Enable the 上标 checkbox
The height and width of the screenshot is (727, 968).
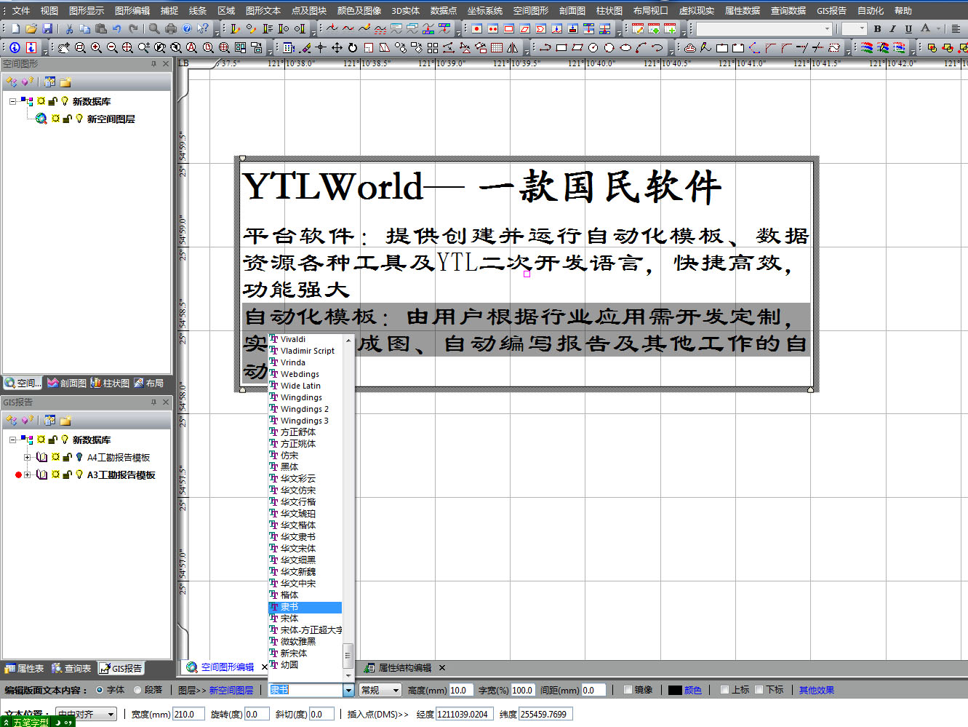point(724,690)
